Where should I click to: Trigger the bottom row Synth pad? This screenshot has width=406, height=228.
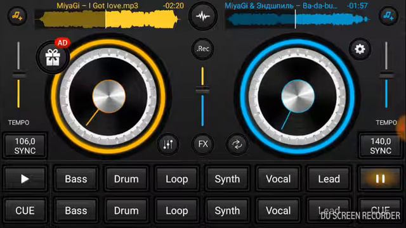coord(227,210)
